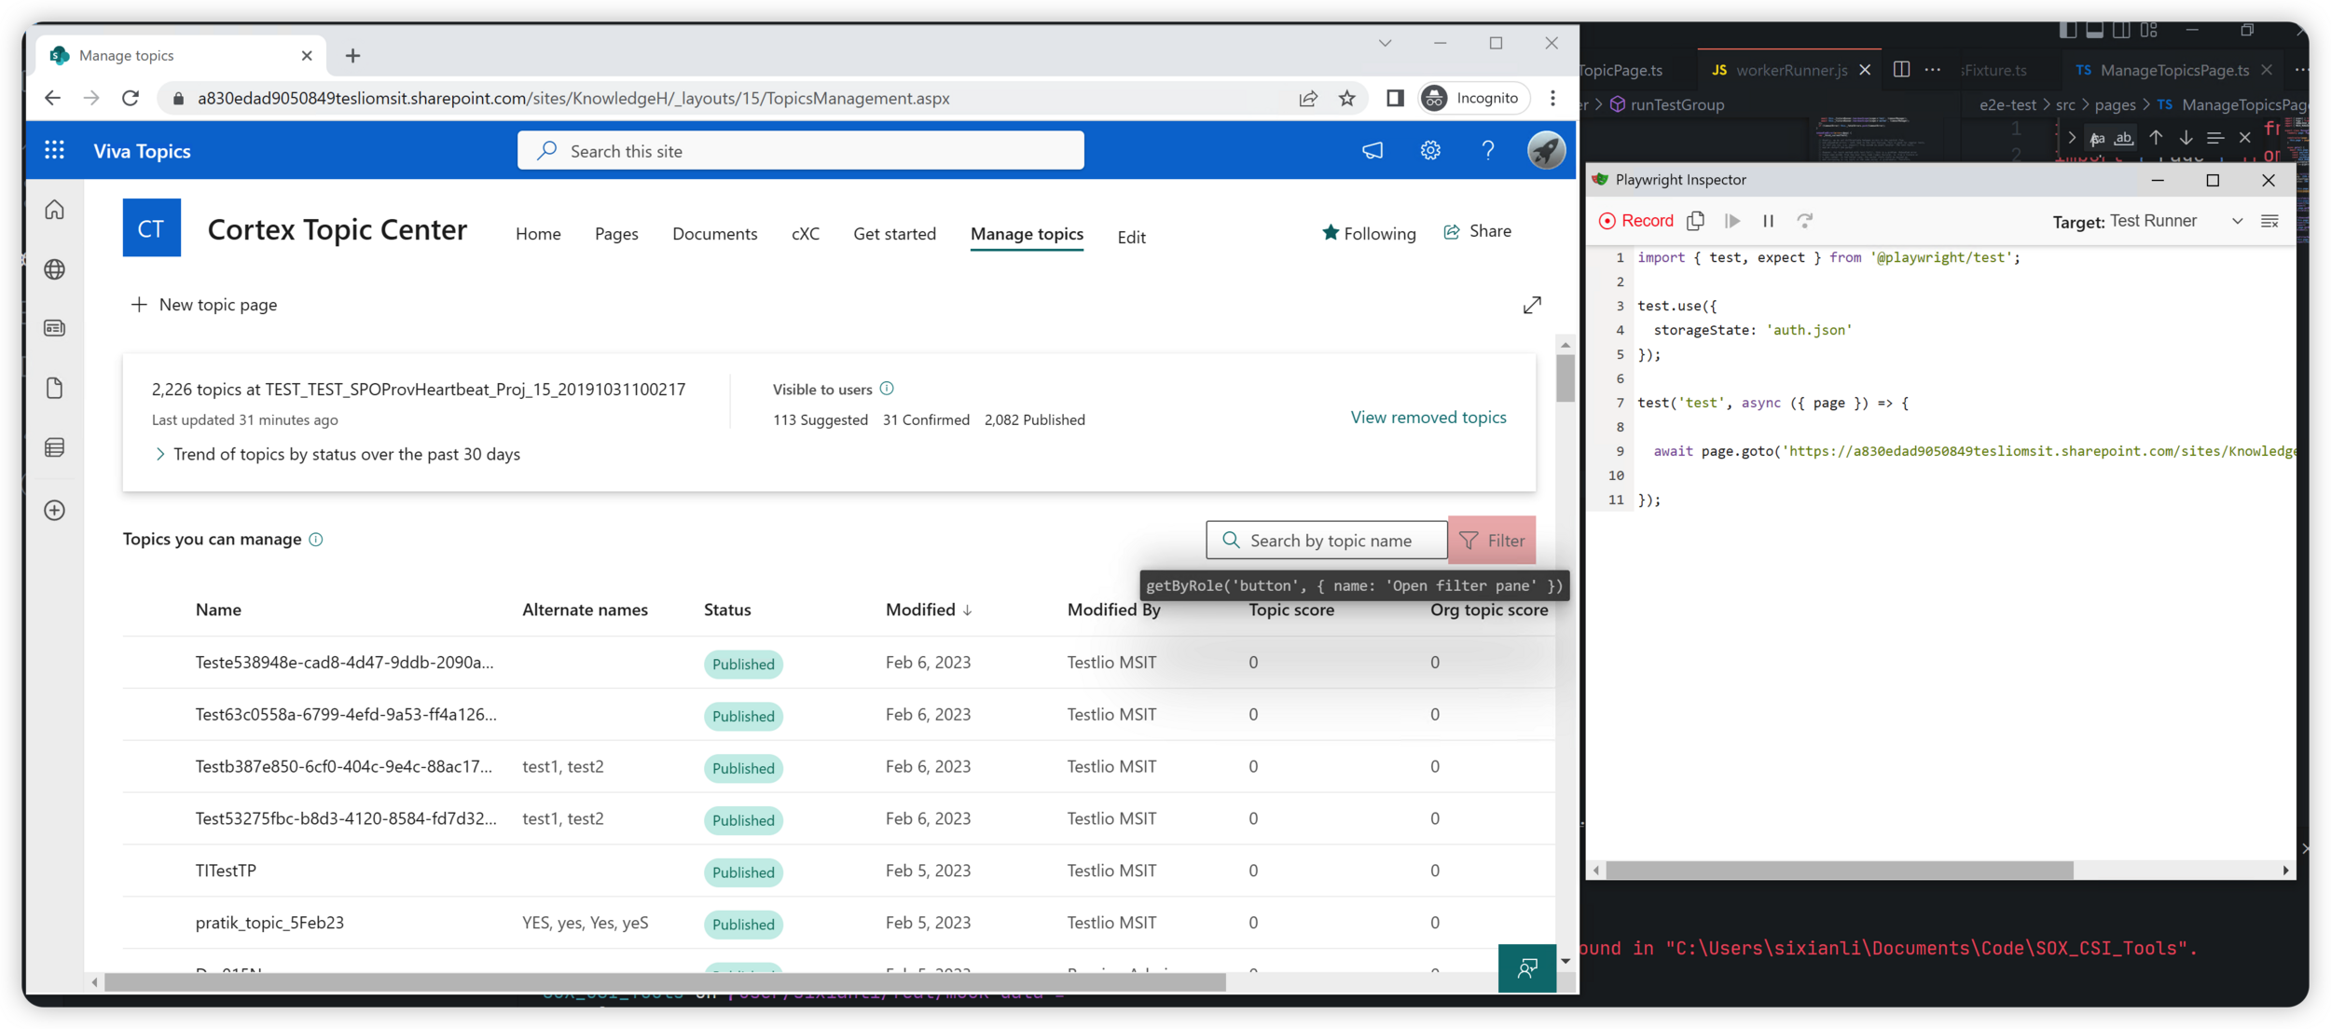The image size is (2331, 1029).
Task: Bookmark this page with the star icon
Action: pos(1346,98)
